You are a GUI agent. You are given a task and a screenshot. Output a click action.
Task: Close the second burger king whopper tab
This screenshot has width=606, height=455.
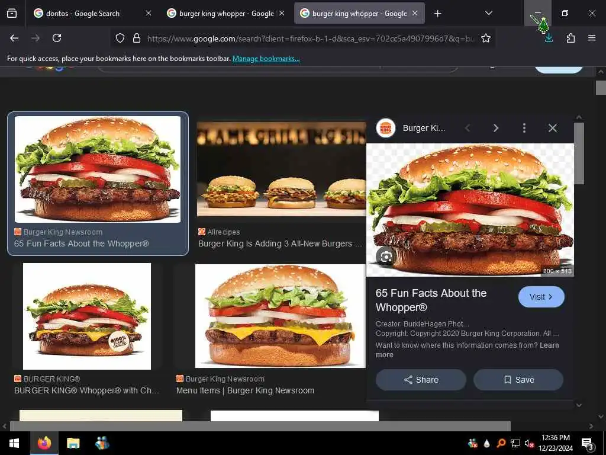pyautogui.click(x=282, y=13)
